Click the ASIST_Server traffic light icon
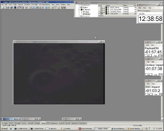The width and height of the screenshot is (164, 131). coord(106,8)
